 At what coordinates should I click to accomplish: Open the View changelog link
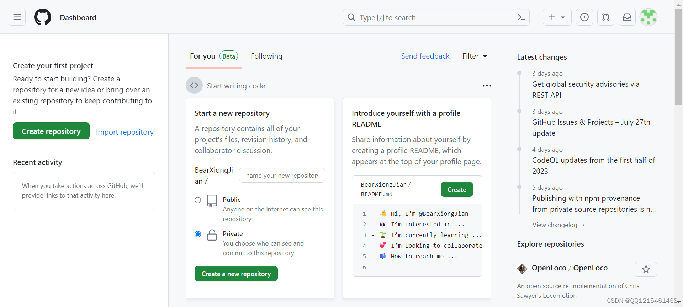coord(558,225)
